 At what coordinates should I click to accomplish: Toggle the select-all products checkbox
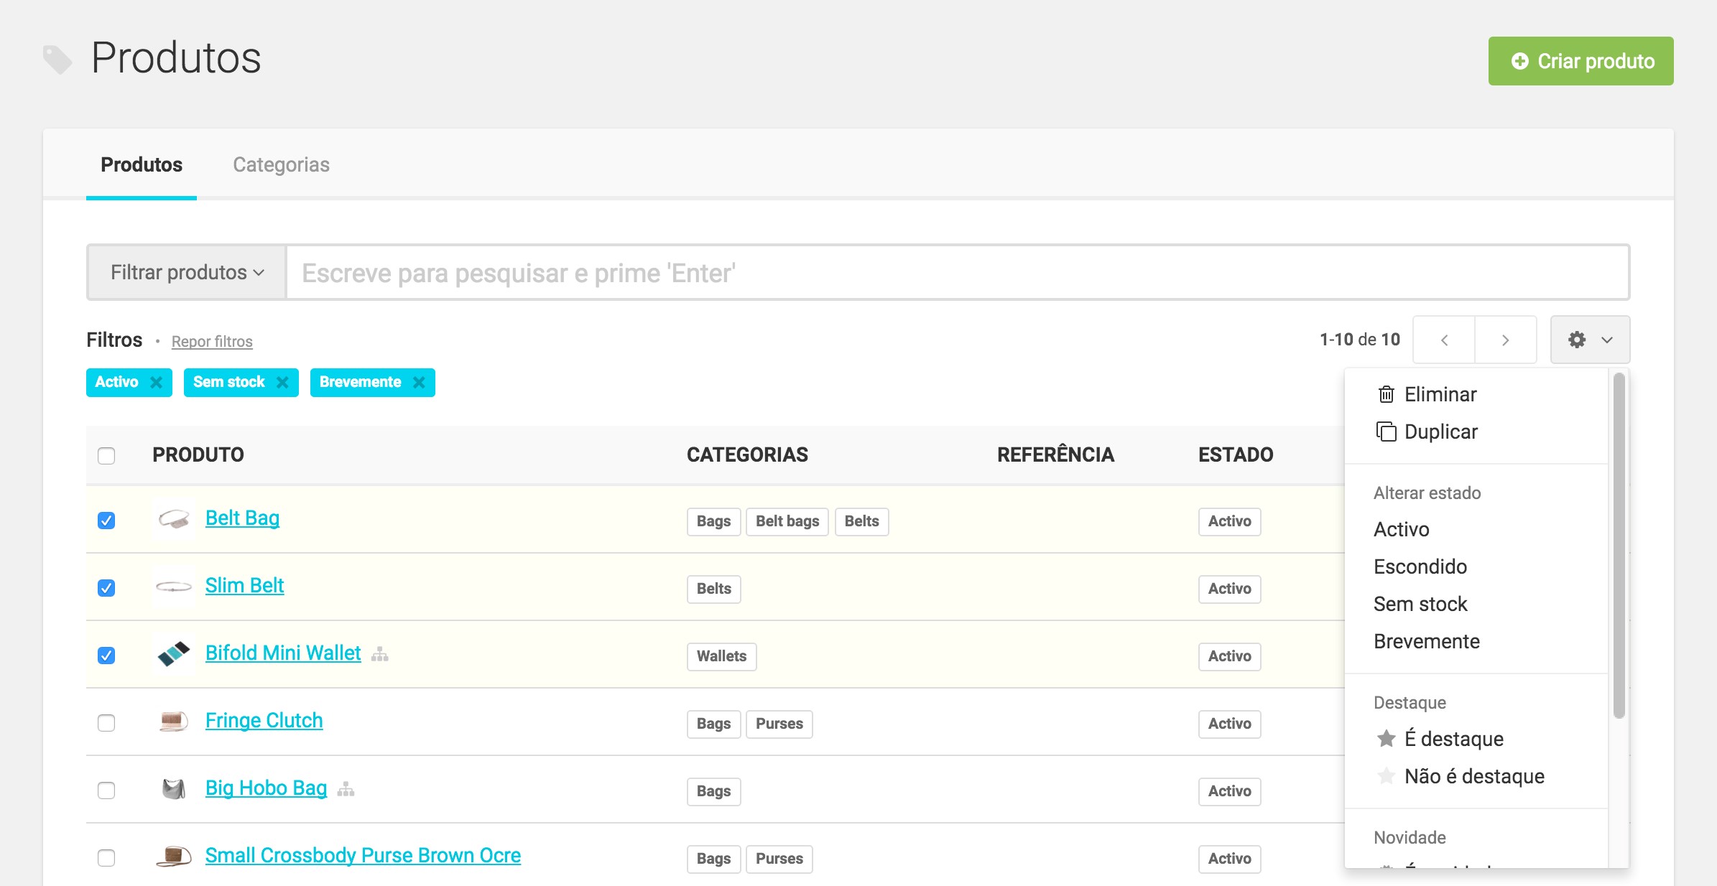(x=106, y=456)
